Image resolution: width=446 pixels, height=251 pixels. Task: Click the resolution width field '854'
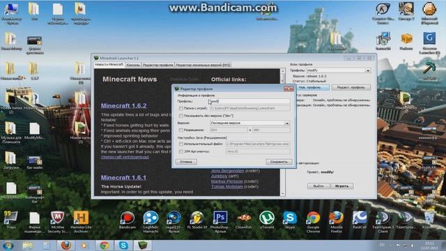[x=229, y=130]
